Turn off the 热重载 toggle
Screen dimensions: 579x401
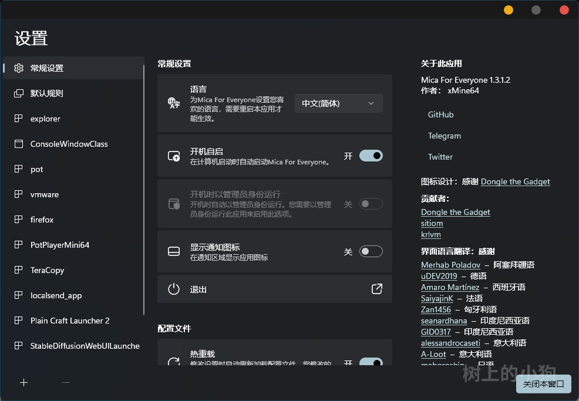(371, 362)
